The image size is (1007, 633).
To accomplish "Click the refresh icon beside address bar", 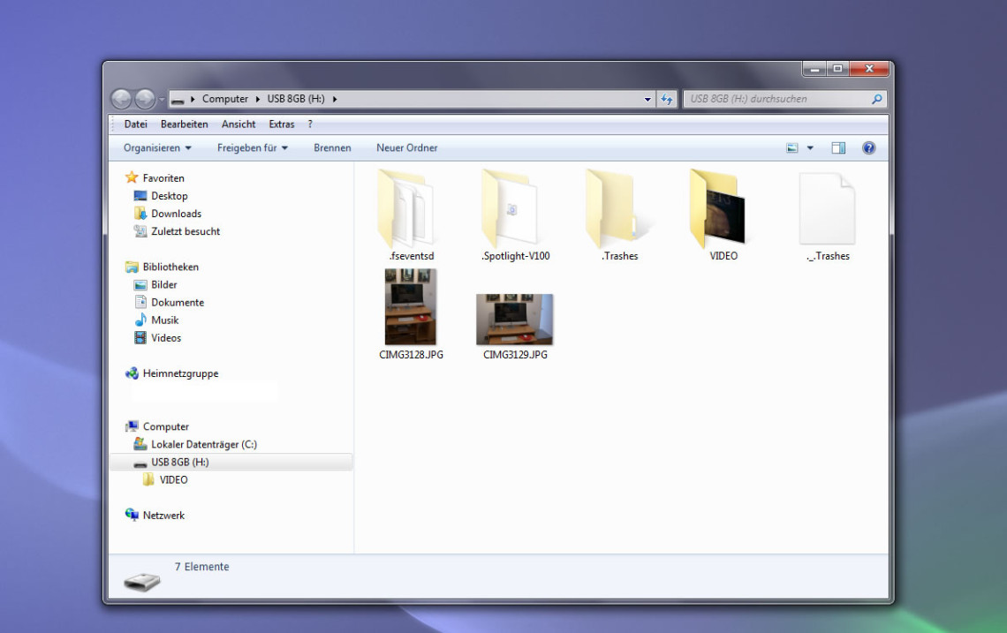I will coord(667,99).
